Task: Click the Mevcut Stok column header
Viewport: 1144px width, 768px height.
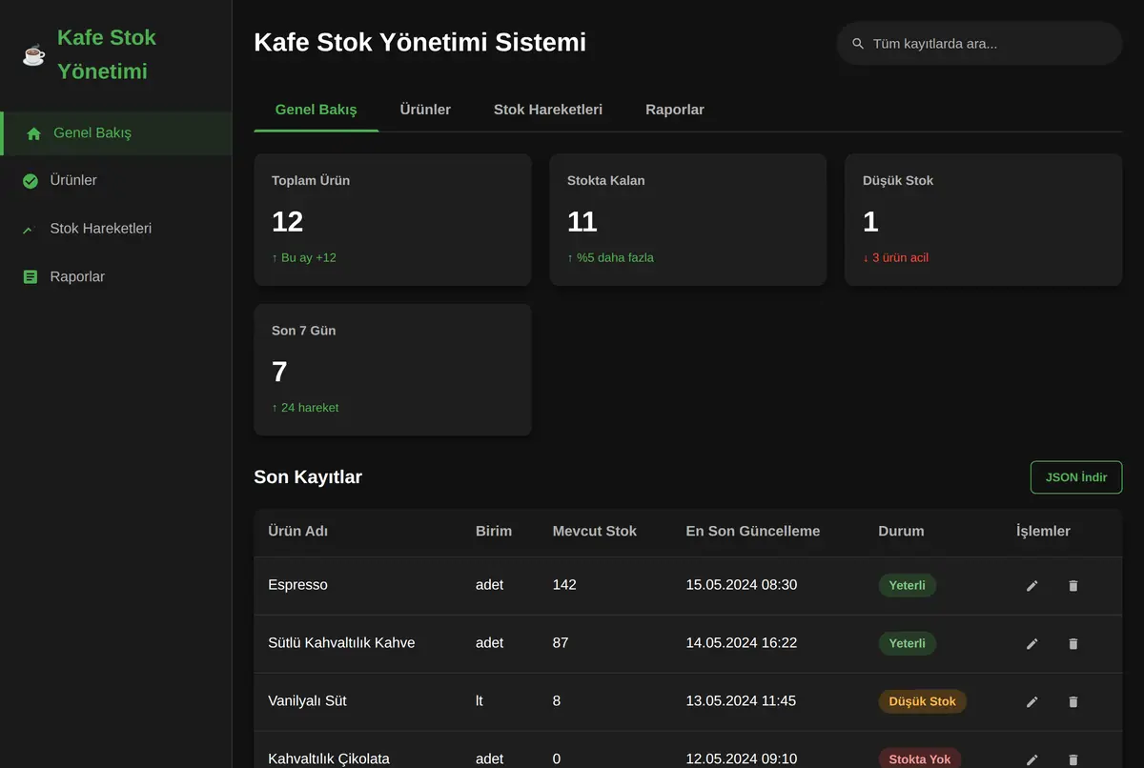Action: click(595, 532)
